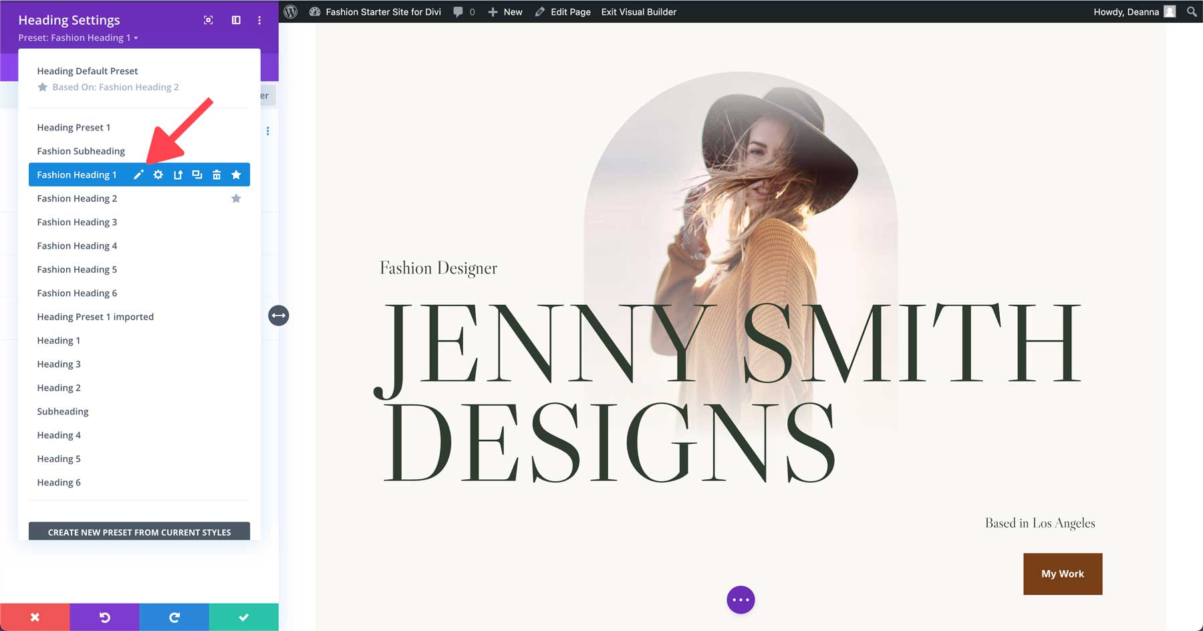
Task: Redo the last change
Action: (x=174, y=616)
